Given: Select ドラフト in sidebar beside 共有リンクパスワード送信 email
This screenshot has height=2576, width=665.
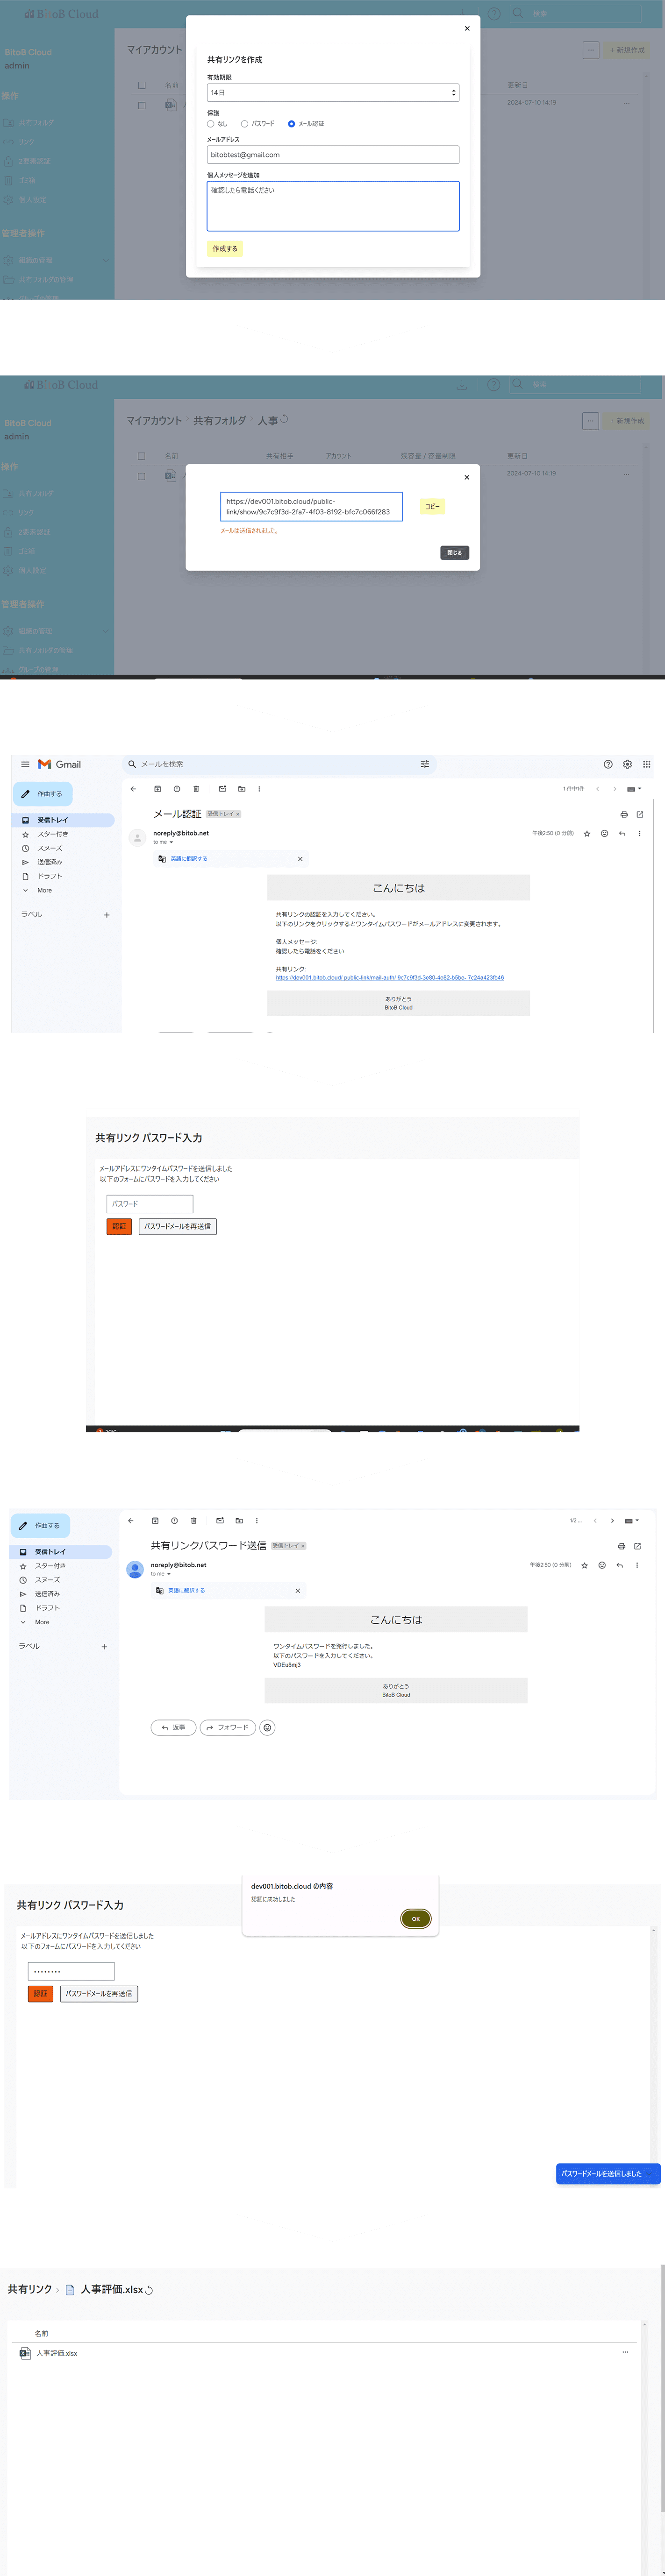Looking at the screenshot, I should (47, 1608).
